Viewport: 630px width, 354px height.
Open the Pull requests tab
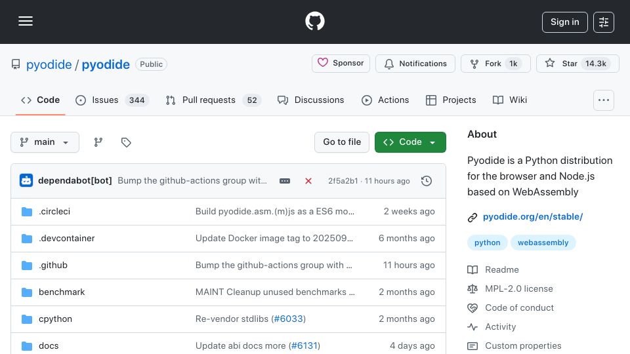[213, 100]
